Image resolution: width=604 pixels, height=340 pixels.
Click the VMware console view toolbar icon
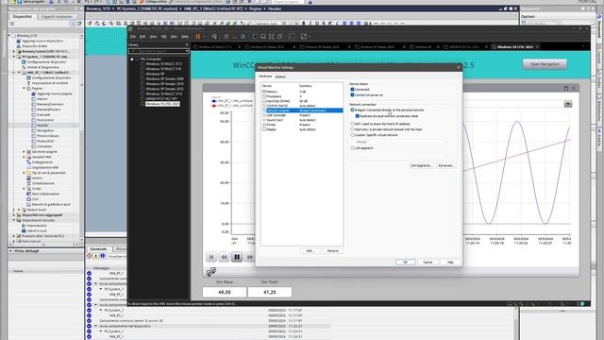pos(292,37)
